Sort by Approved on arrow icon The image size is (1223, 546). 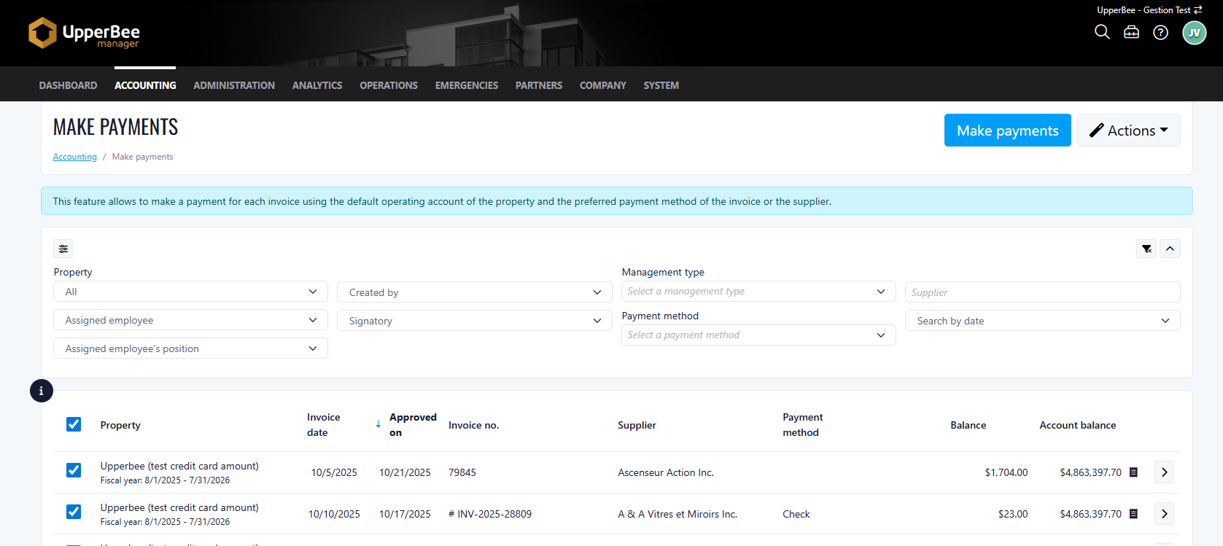[x=378, y=424]
